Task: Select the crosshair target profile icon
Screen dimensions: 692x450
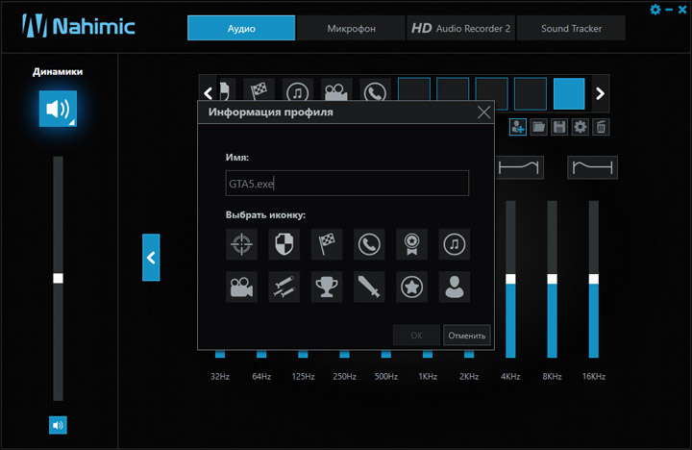Action: (241, 244)
